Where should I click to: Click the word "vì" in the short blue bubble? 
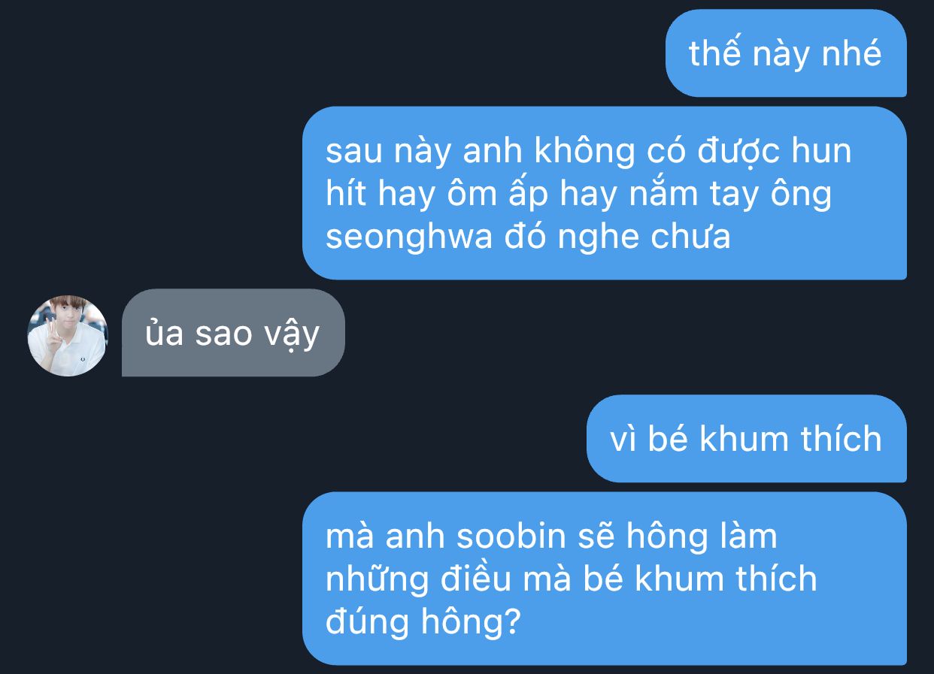point(623,439)
